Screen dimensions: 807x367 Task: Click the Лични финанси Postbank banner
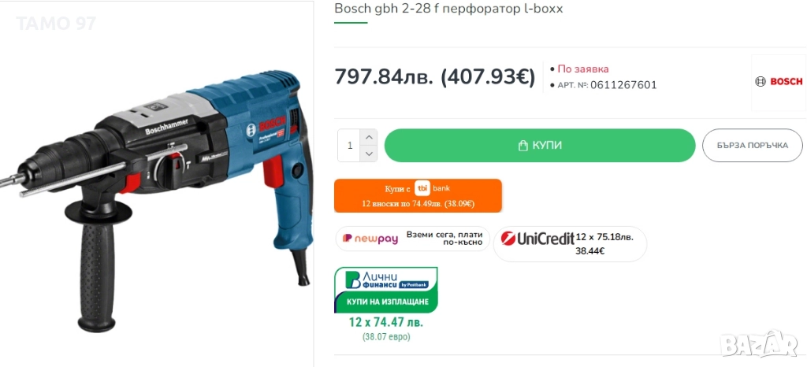click(x=386, y=290)
